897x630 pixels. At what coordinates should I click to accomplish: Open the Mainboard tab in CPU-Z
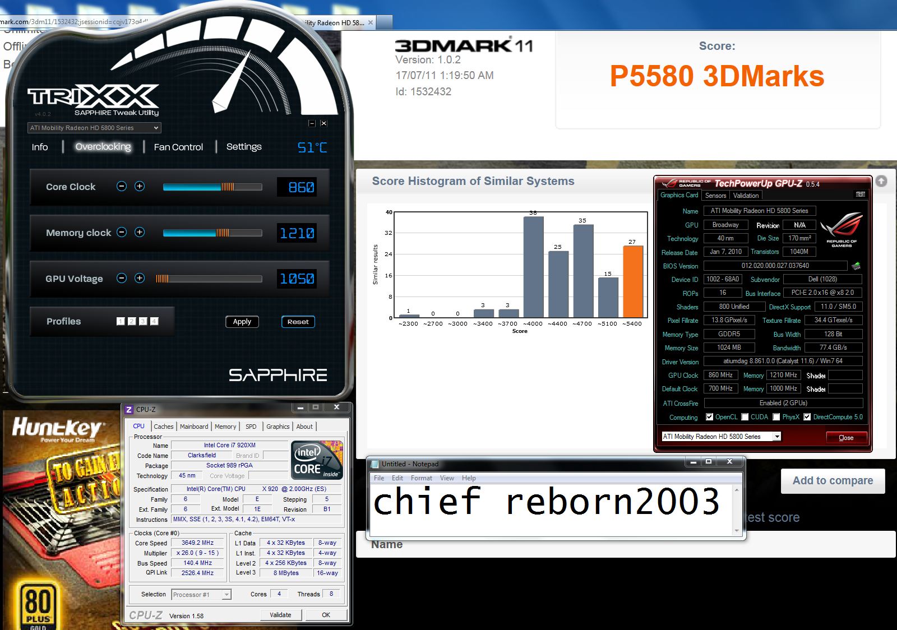tap(194, 427)
